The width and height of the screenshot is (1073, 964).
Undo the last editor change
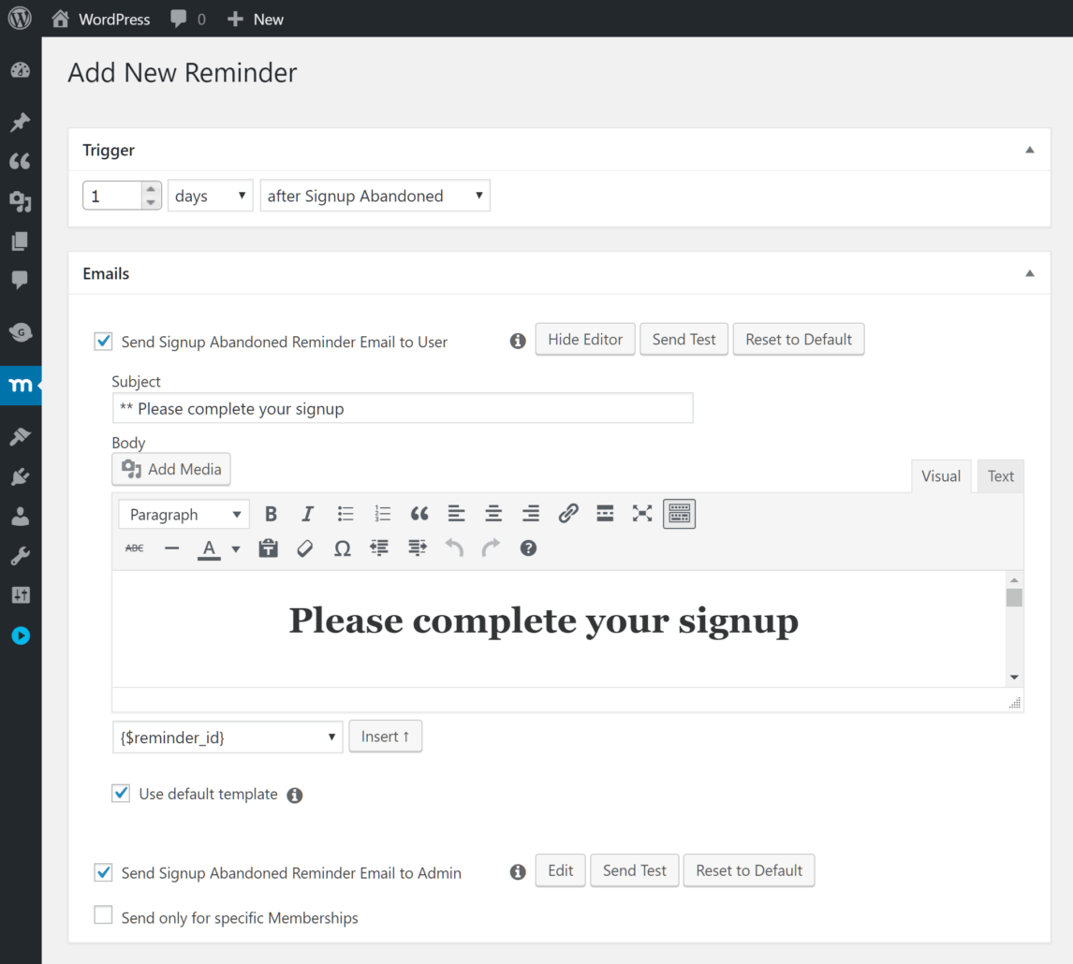point(454,548)
